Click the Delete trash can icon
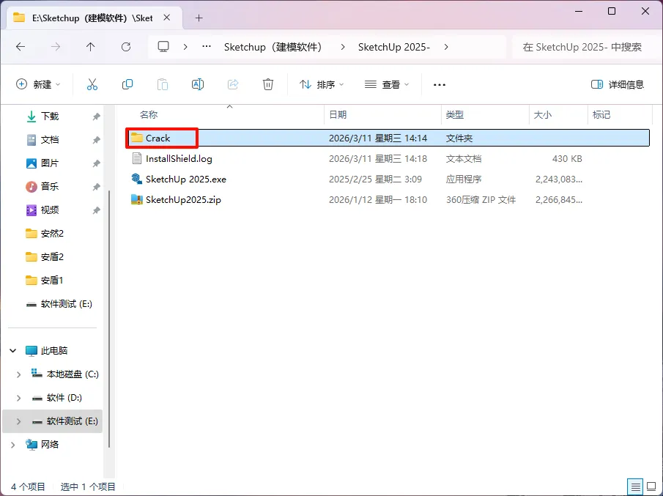Screen dimensions: 663x496 tap(268, 84)
